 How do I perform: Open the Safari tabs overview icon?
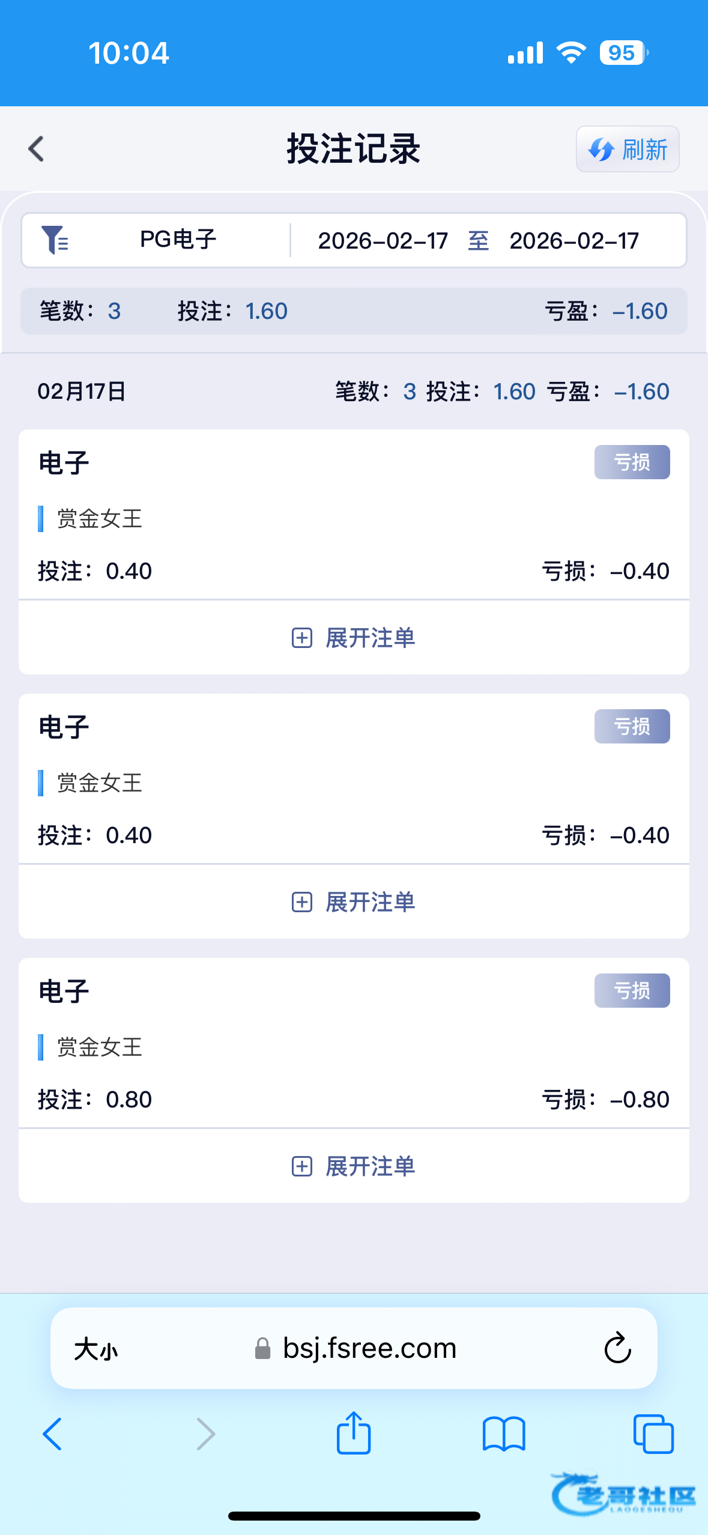pyautogui.click(x=653, y=1434)
